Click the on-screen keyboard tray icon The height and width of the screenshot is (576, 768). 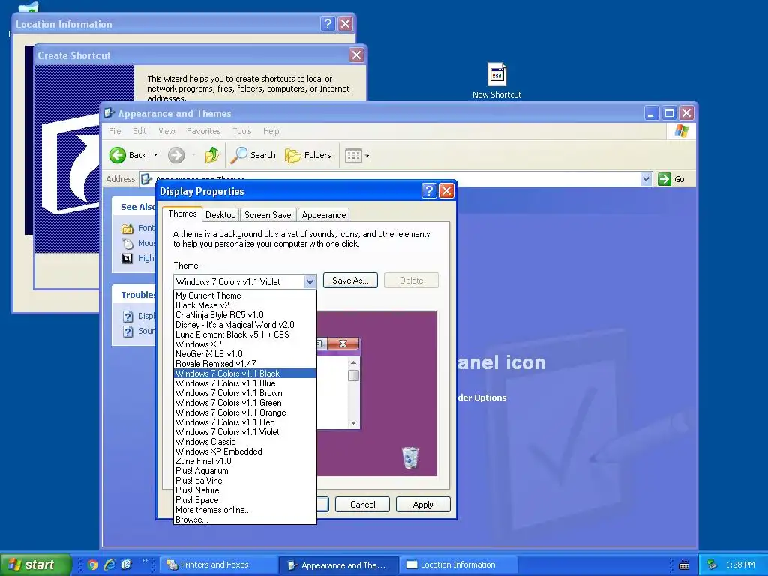click(684, 565)
